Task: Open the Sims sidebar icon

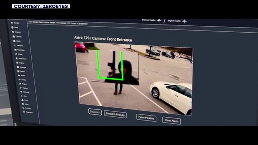Action: tap(22, 96)
